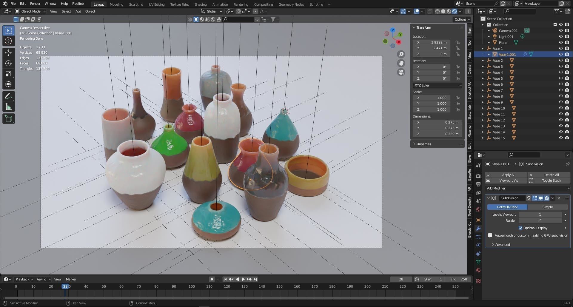Select the Measure tool

(8, 107)
